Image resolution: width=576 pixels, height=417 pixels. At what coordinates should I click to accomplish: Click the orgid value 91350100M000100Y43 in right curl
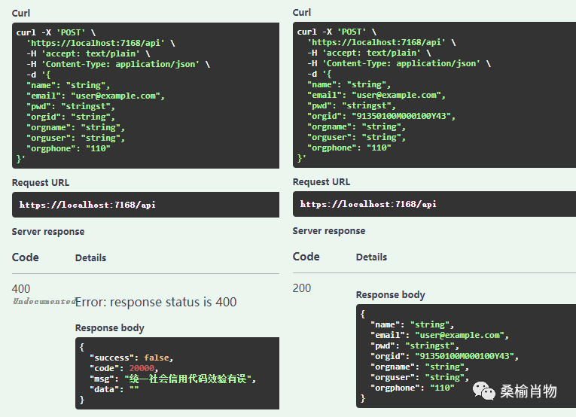399,116
